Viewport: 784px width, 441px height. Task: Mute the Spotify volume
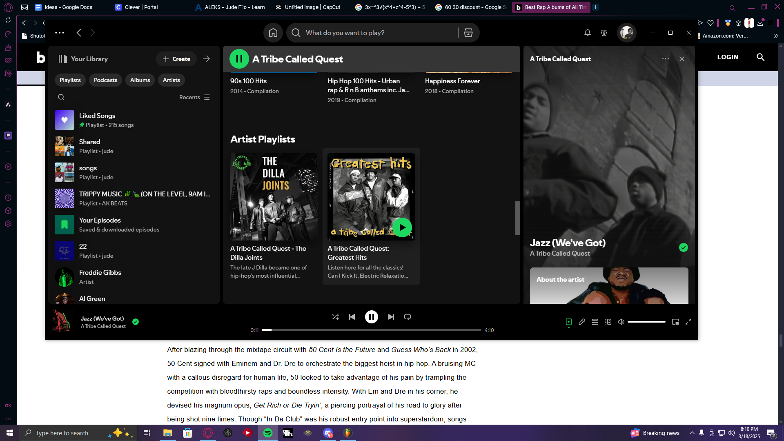coord(621,322)
